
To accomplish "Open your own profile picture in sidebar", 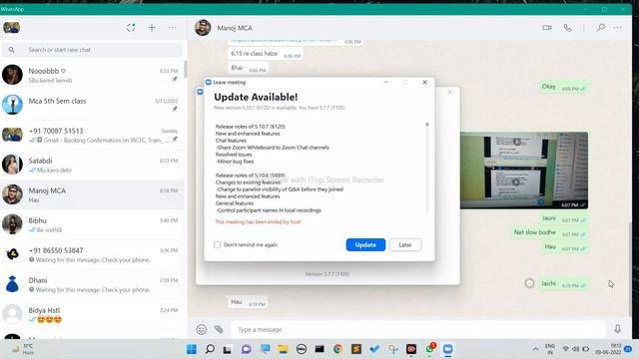I will pyautogui.click(x=11, y=28).
